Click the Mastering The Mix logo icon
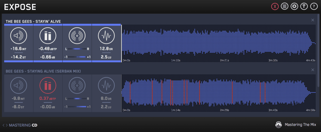Screen dimensions: 321x132 tap(278, 125)
